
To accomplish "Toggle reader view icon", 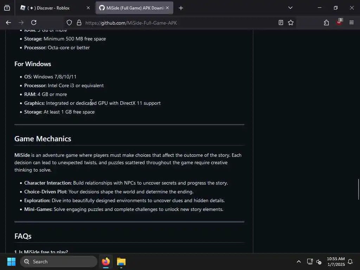I will [x=281, y=22].
